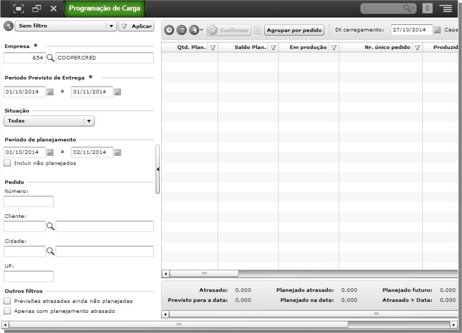462x333 pixels.
Task: Filter the Em produção column
Action: click(x=334, y=47)
